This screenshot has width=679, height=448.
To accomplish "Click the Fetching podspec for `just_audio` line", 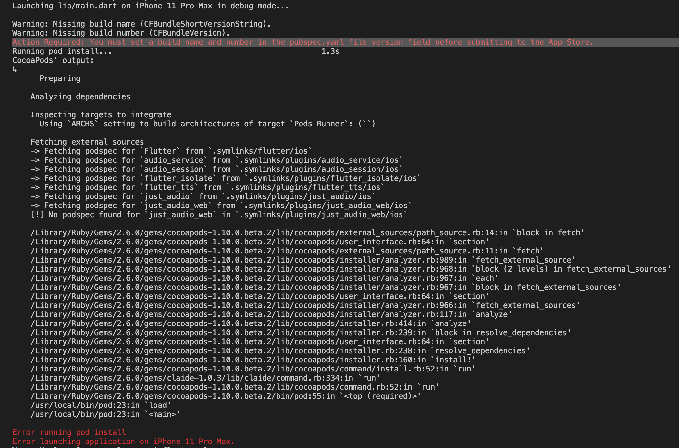I will [203, 196].
